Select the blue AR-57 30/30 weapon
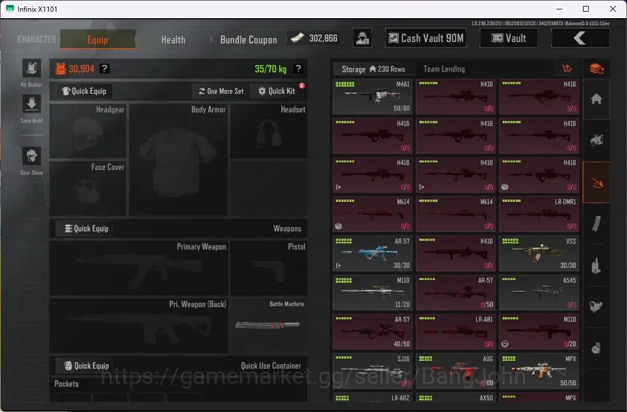This screenshot has width=627, height=412. 372,254
